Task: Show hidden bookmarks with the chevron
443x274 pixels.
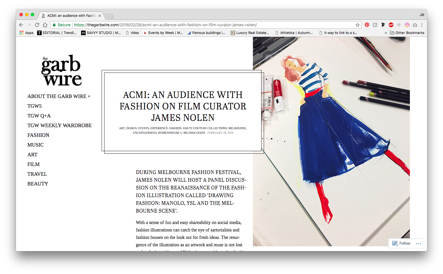Action: coord(386,33)
